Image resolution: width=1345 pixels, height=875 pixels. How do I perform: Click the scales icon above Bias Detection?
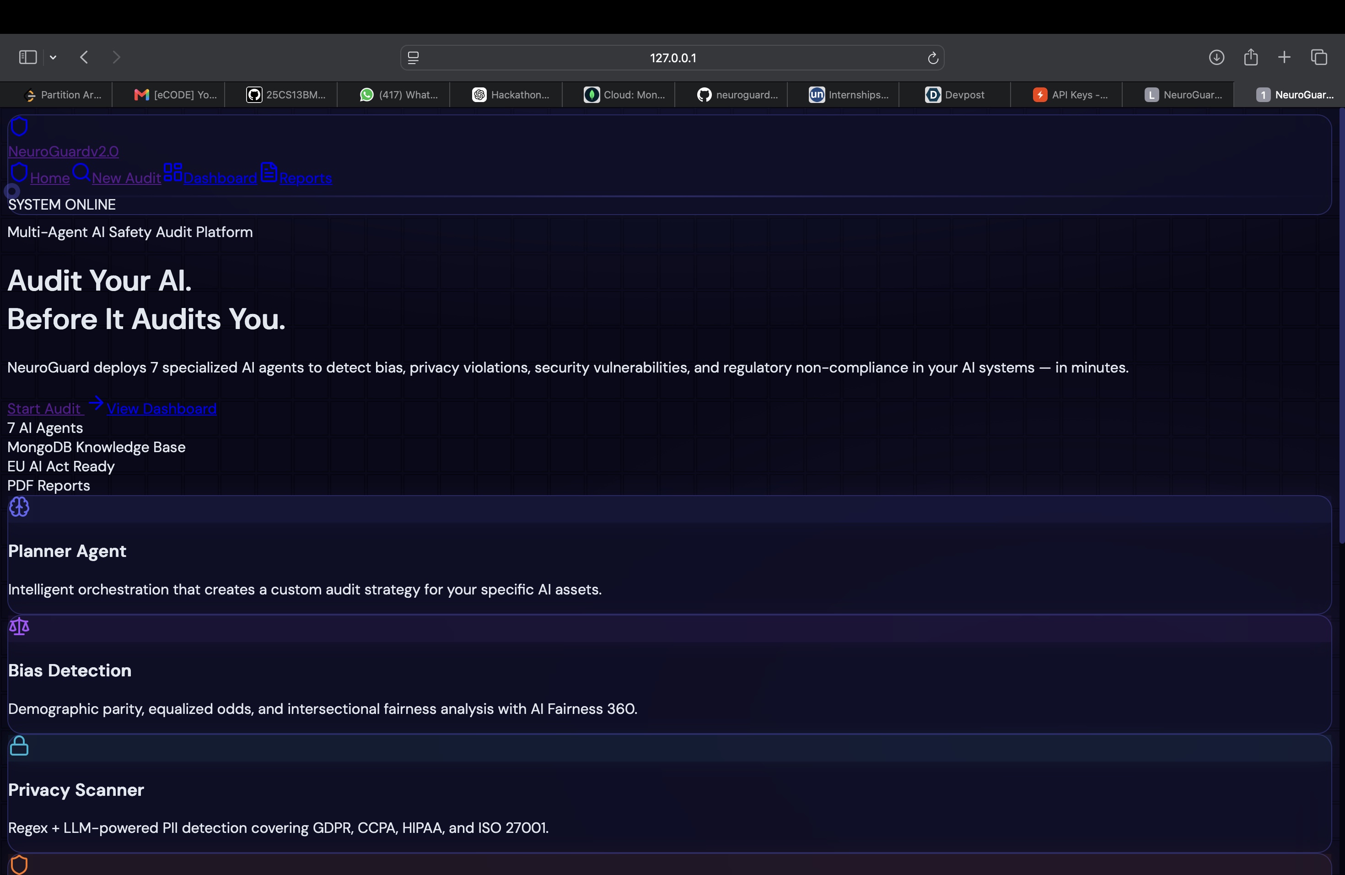pyautogui.click(x=19, y=627)
